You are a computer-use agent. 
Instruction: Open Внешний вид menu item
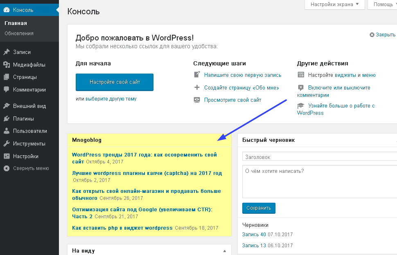(29, 106)
